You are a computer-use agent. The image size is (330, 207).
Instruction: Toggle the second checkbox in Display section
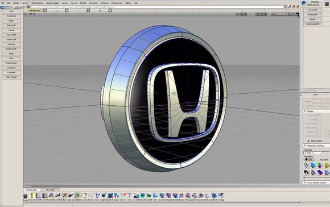click(319, 119)
